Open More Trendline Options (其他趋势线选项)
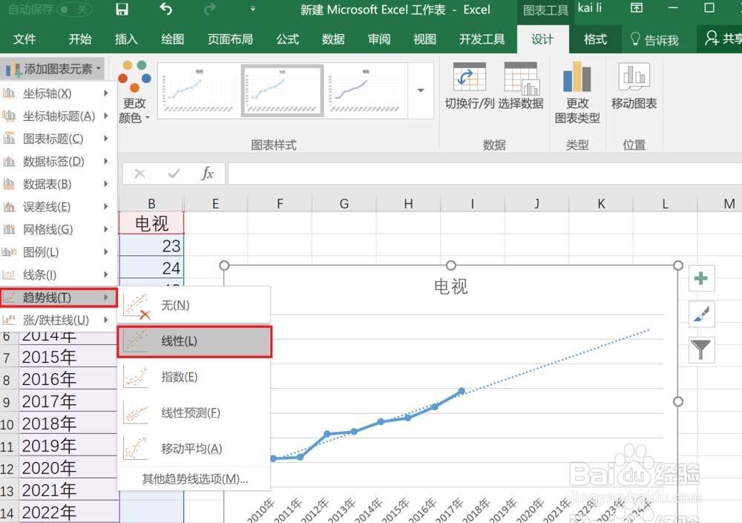The image size is (742, 523). (x=194, y=479)
